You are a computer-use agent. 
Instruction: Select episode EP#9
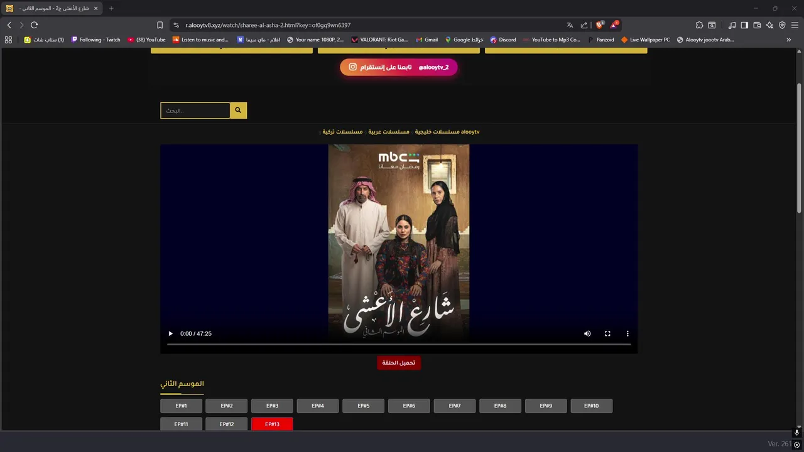(546, 406)
